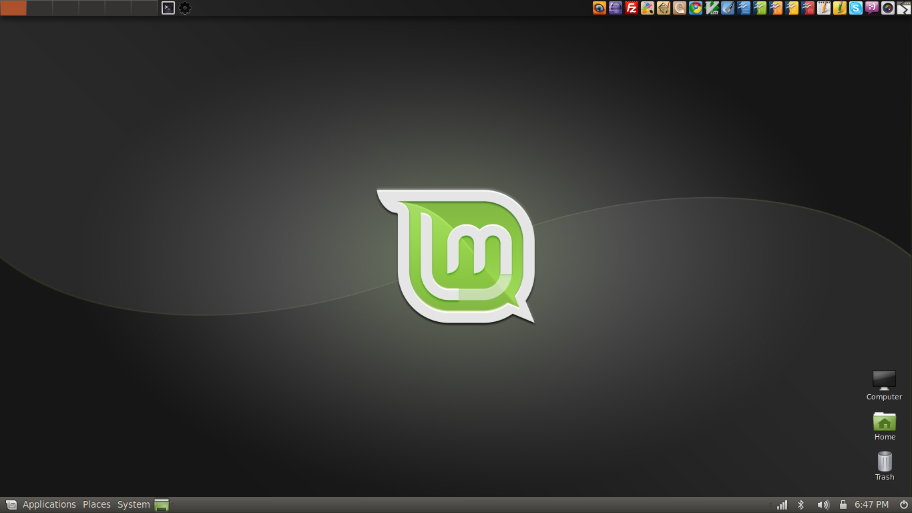This screenshot has width=912, height=513.
Task: Click the padlock tray icon
Action: 843,505
